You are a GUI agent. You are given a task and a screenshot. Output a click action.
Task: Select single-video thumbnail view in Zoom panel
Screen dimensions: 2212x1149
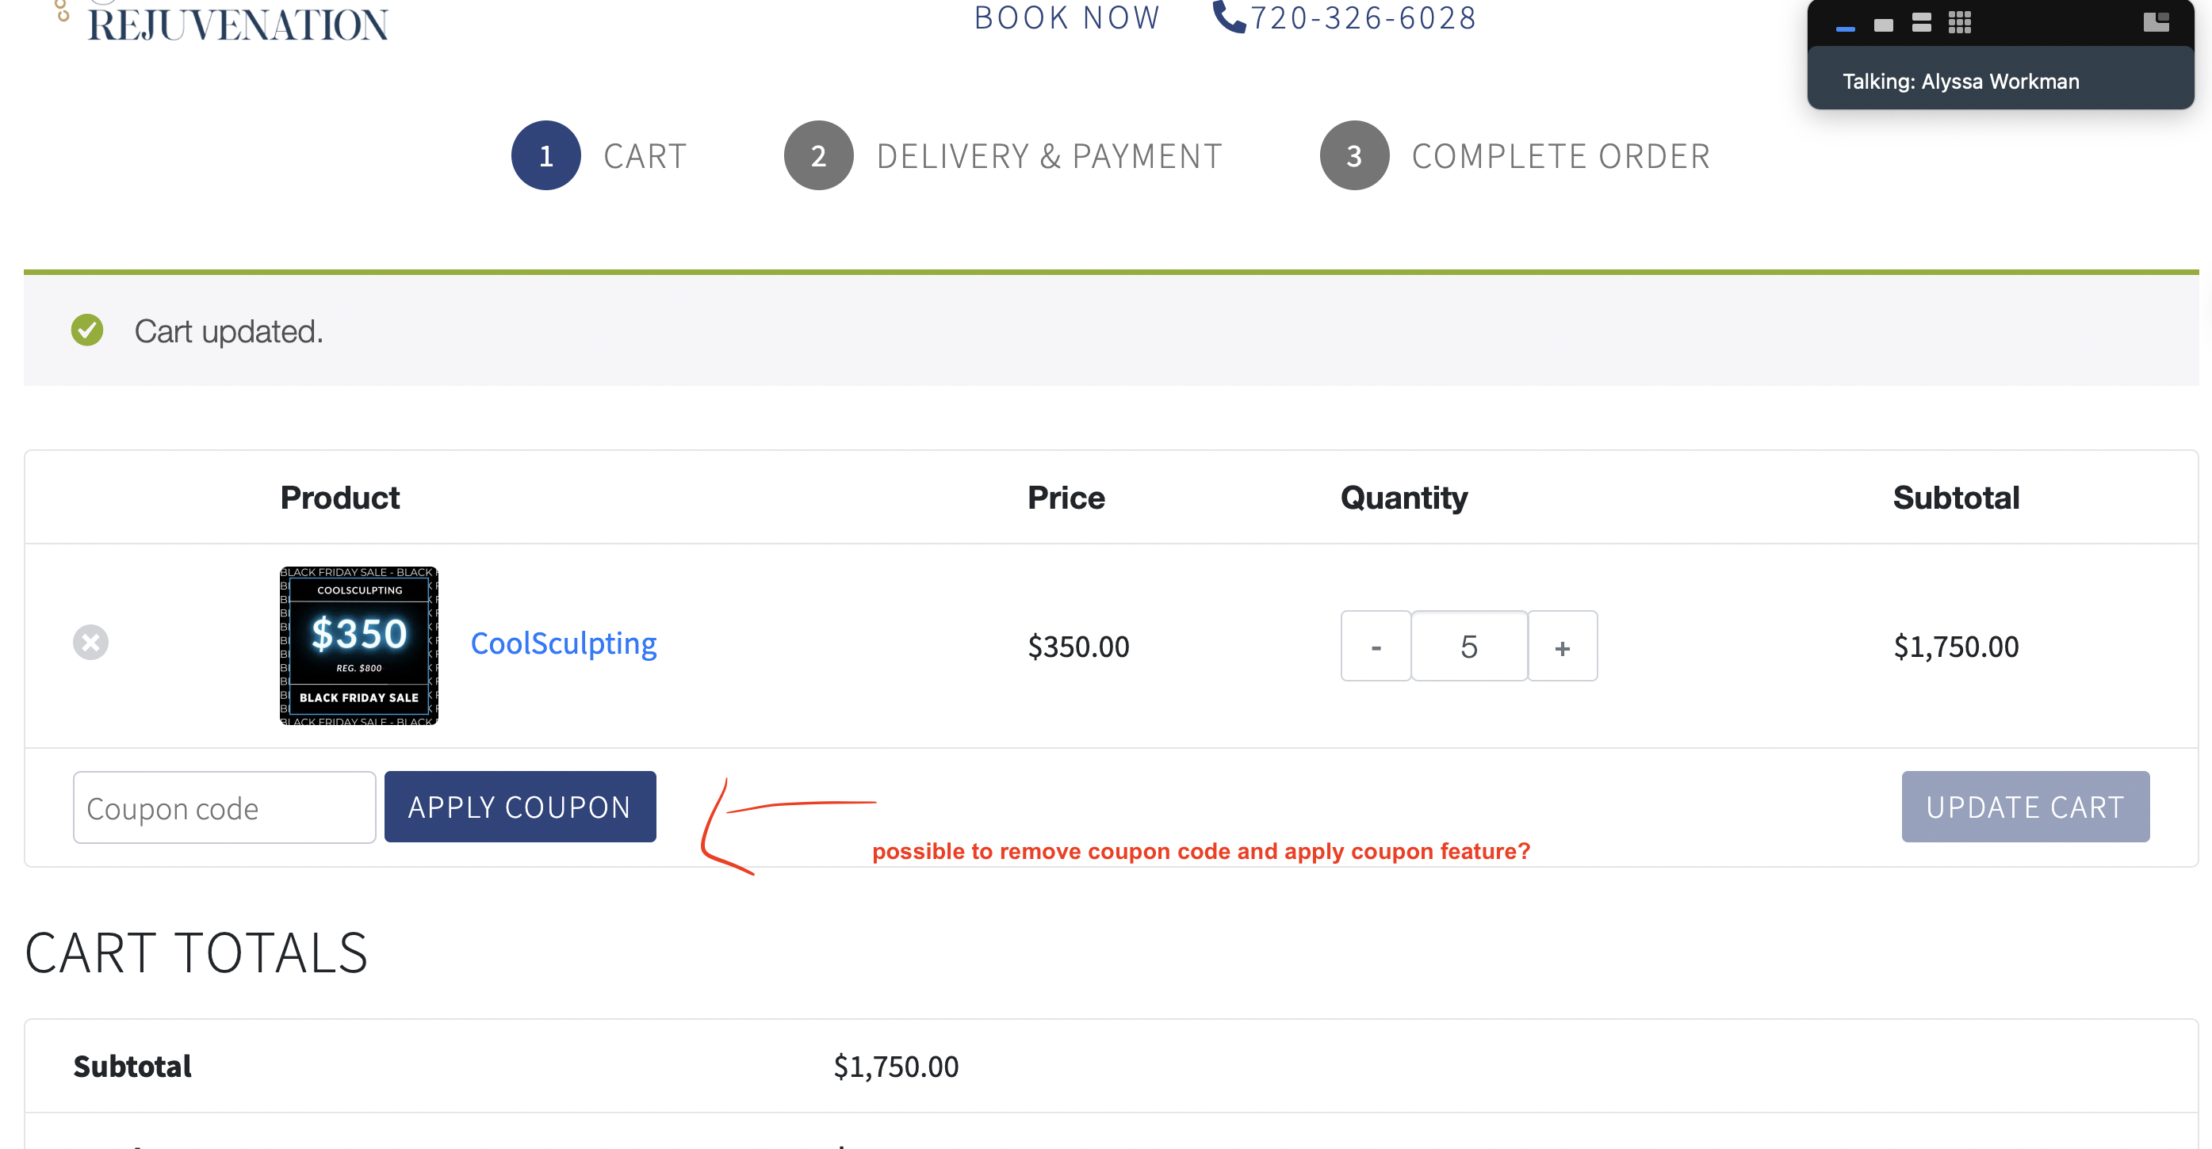click(x=1883, y=25)
